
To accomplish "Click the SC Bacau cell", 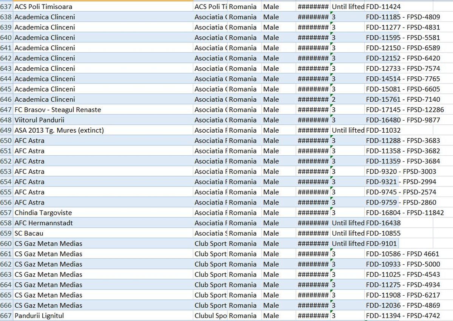I will click(x=103, y=233).
